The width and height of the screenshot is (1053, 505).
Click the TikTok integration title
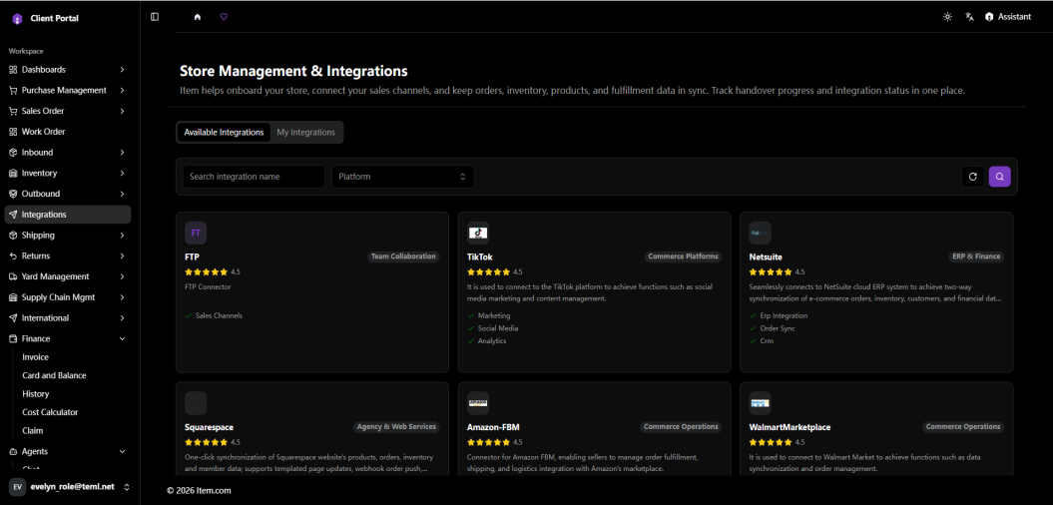click(480, 257)
